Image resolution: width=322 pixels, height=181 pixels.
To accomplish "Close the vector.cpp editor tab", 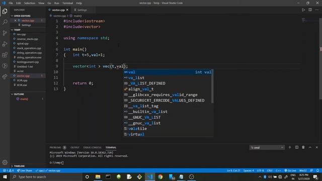I will coord(67,10).
